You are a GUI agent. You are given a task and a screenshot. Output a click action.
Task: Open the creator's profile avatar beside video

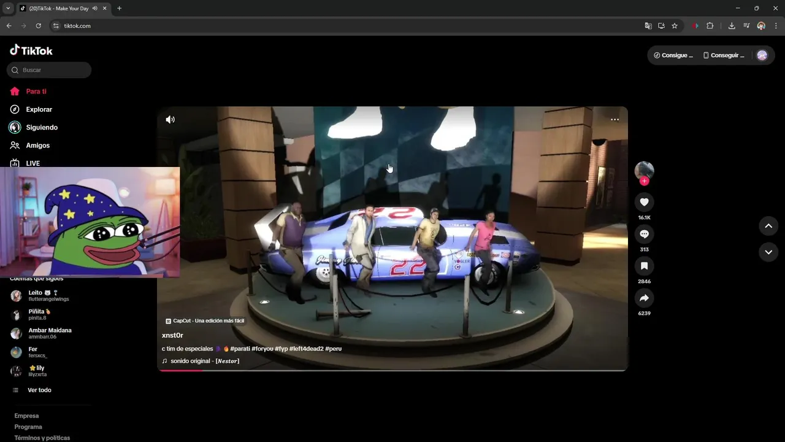coord(644,171)
